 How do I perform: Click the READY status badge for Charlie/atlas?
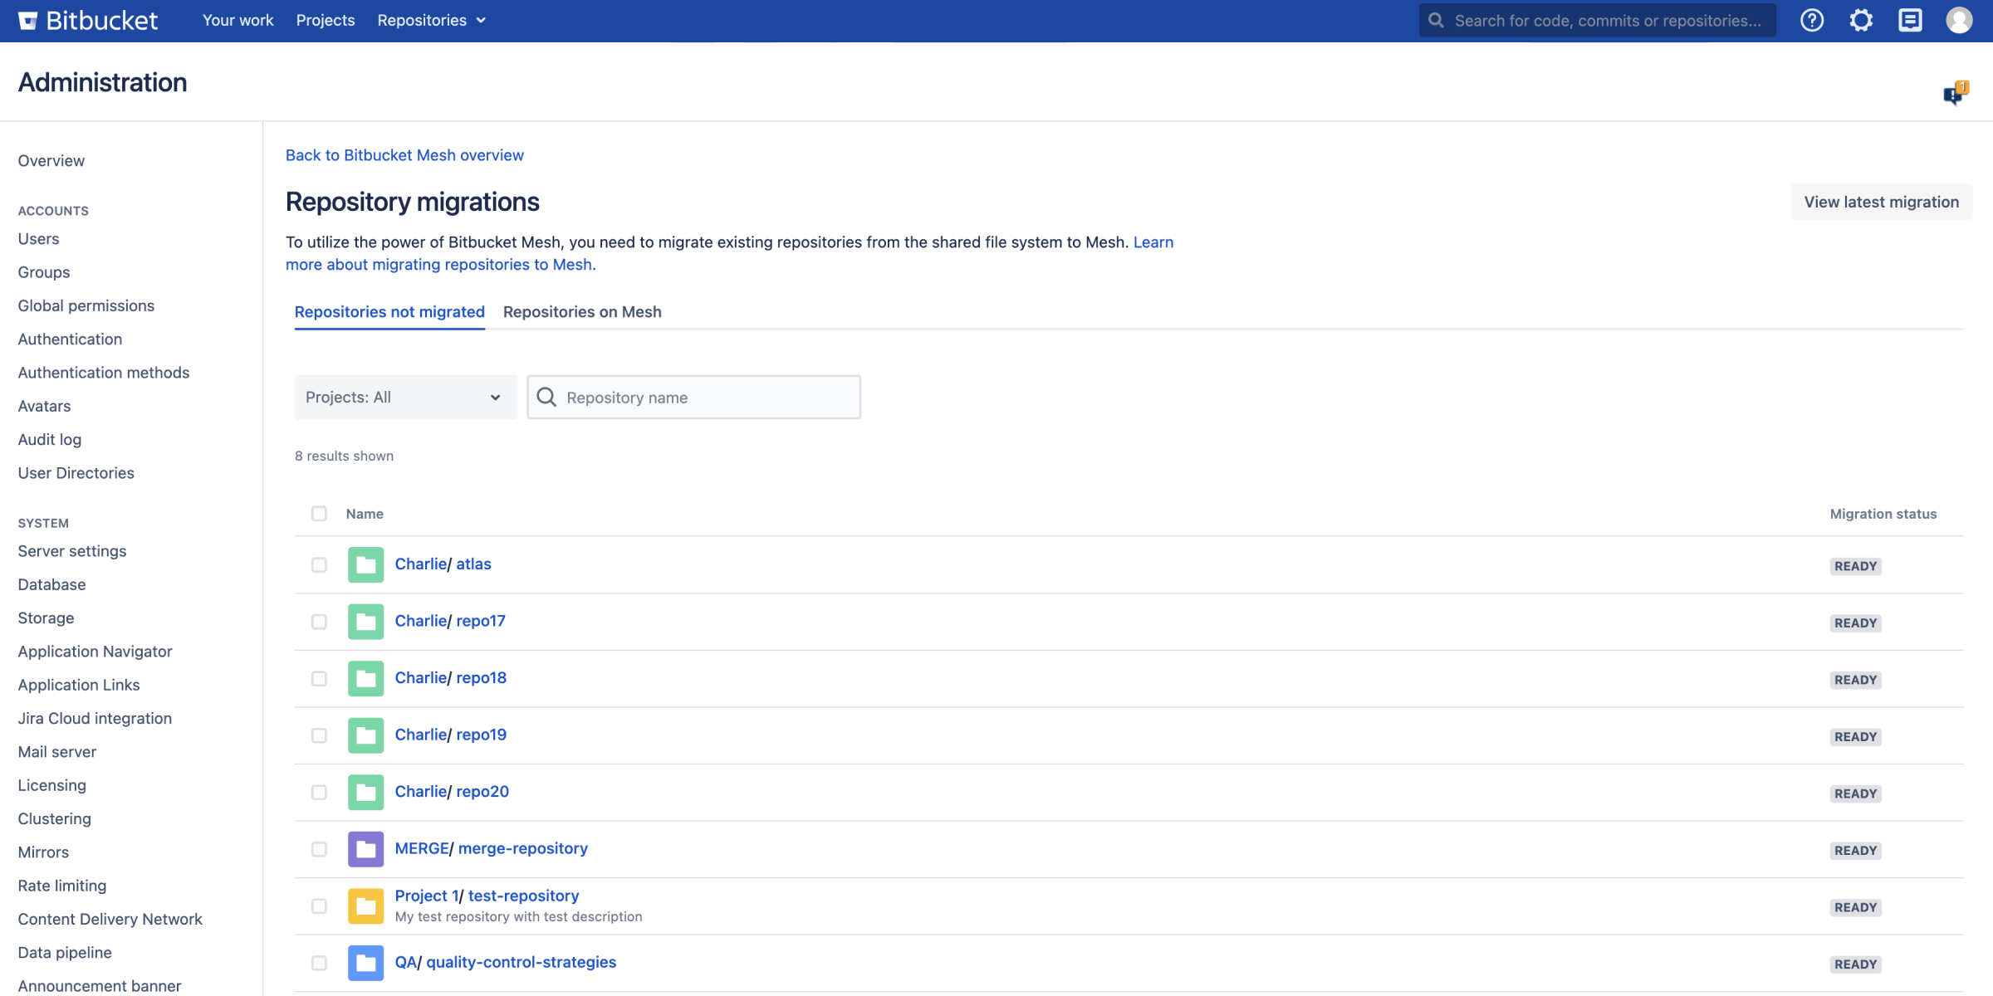[x=1855, y=566]
